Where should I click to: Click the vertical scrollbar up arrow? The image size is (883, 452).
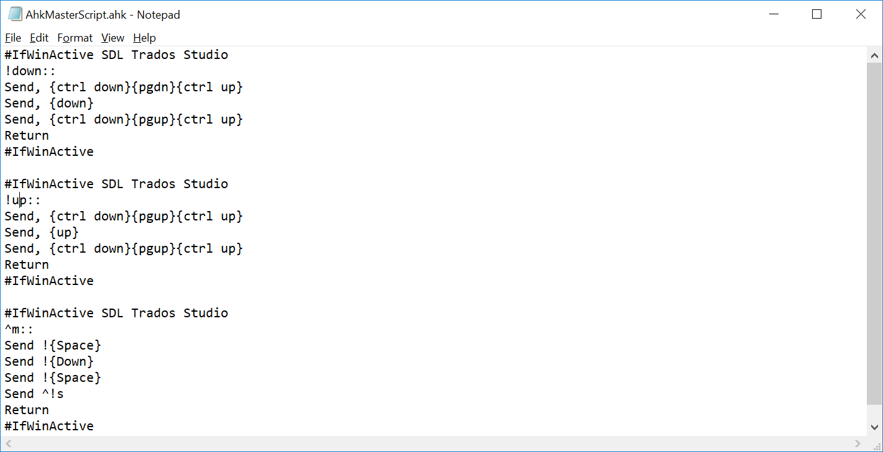874,55
